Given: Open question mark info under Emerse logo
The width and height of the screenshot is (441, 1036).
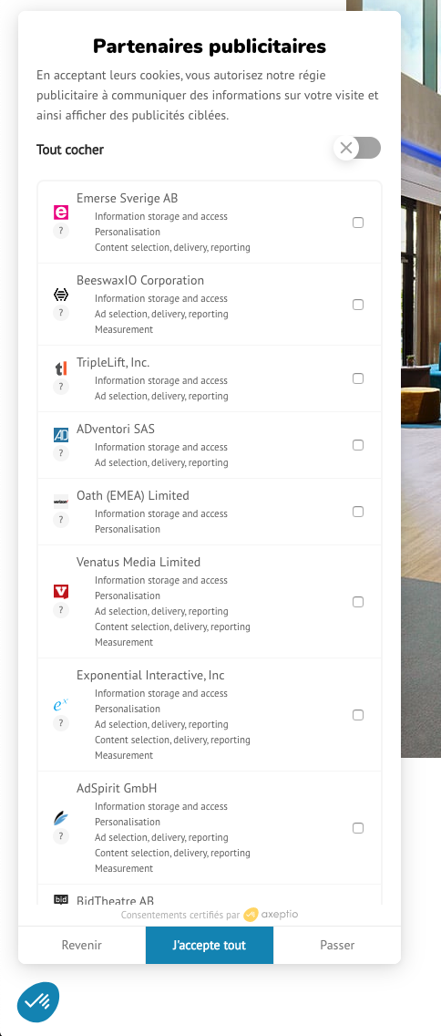Looking at the screenshot, I should (61, 231).
